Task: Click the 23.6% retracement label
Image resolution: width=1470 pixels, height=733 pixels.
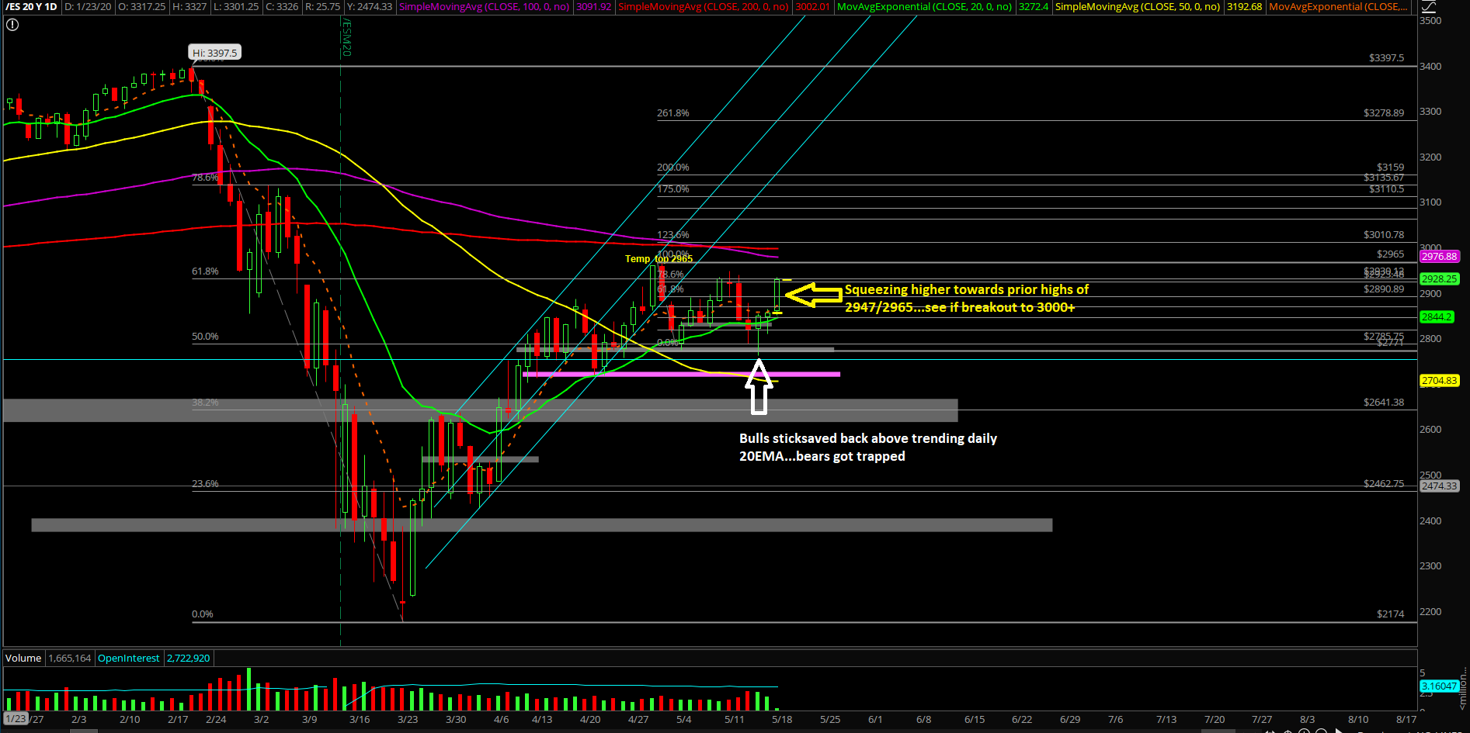Action: pyautogui.click(x=205, y=484)
